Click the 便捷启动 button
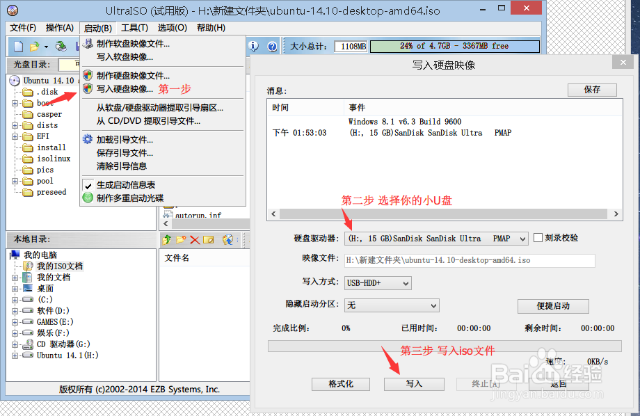Image resolution: width=640 pixels, height=416 pixels. tap(553, 306)
